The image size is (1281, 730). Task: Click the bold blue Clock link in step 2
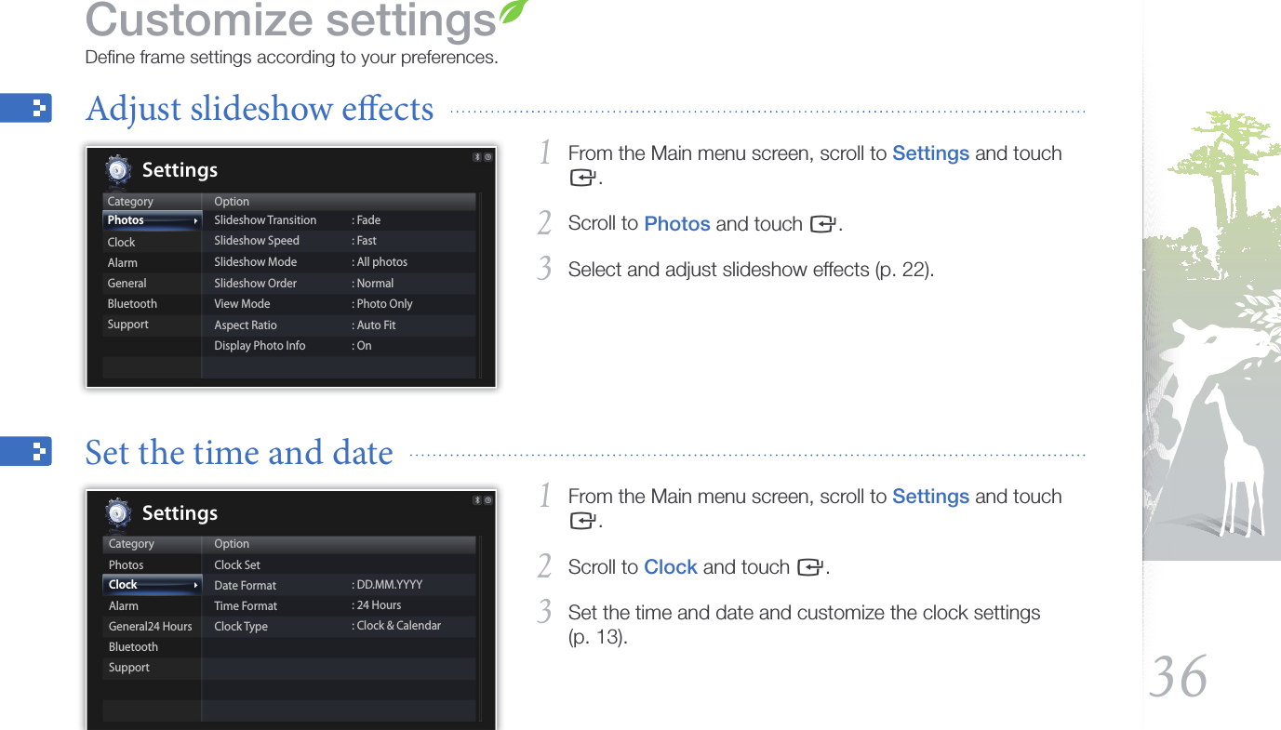click(670, 567)
